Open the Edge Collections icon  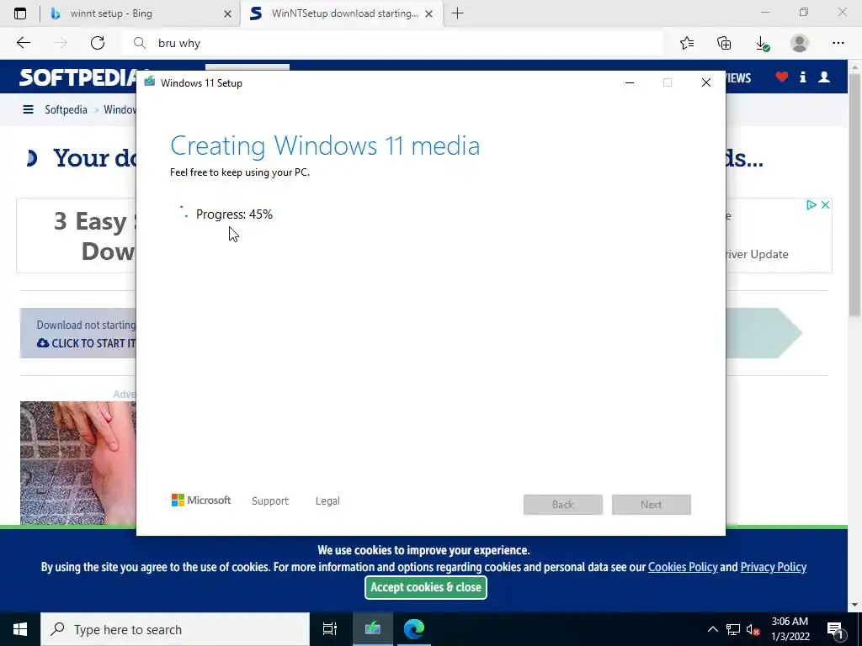coord(724,43)
